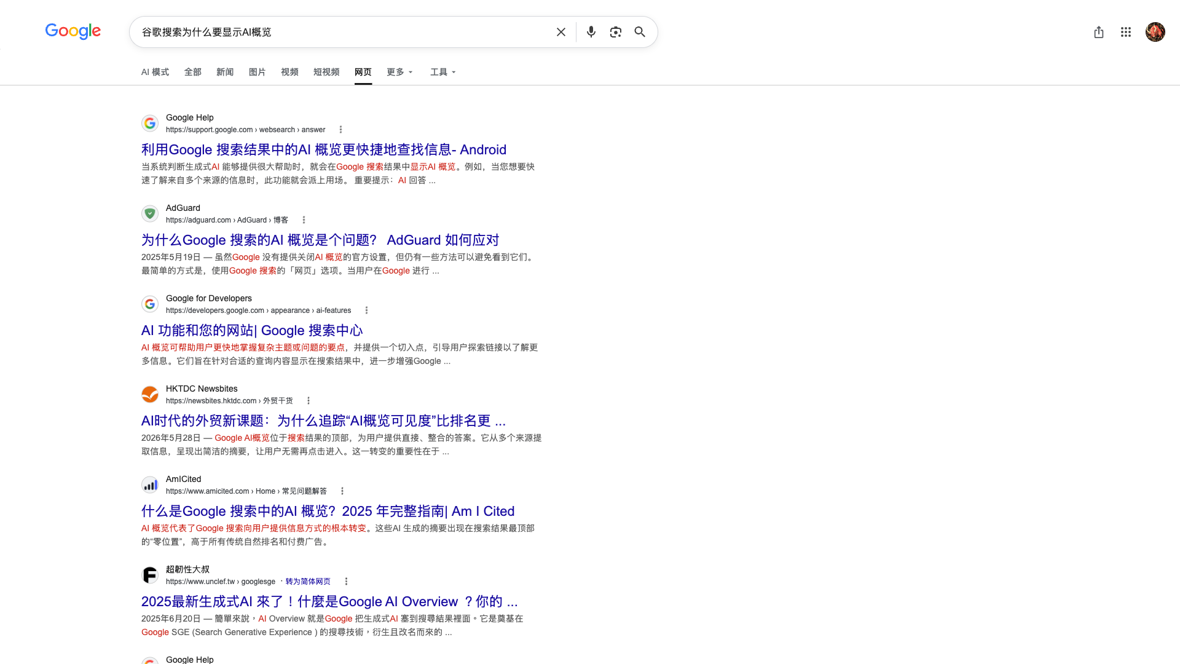Screen dimensions: 1180x664
Task: Click the newsbites.hktdc.com 外贸干货 URL
Action: click(229, 401)
